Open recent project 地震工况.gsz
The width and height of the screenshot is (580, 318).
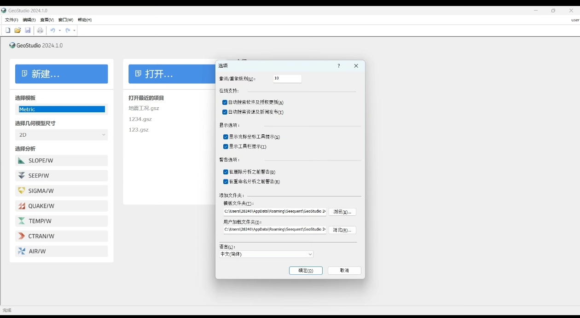pos(144,109)
